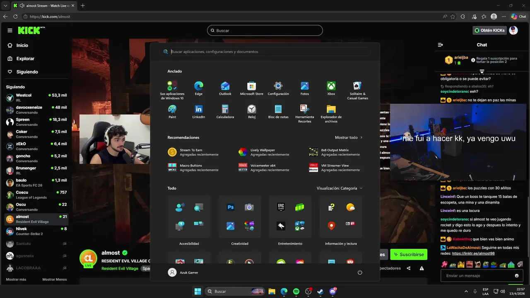Viewport: 530px width, 298px height.
Task: Open the LinkedIn pinned app
Action: [199, 111]
